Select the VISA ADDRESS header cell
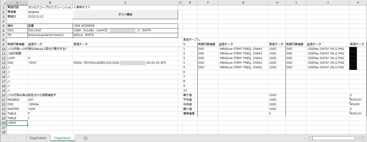The height and width of the screenshot is (142, 367). click(125, 26)
